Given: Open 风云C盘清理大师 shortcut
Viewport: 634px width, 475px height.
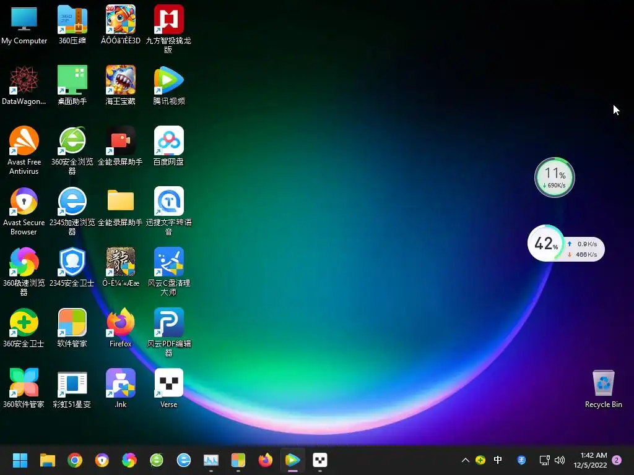Looking at the screenshot, I should [168, 272].
